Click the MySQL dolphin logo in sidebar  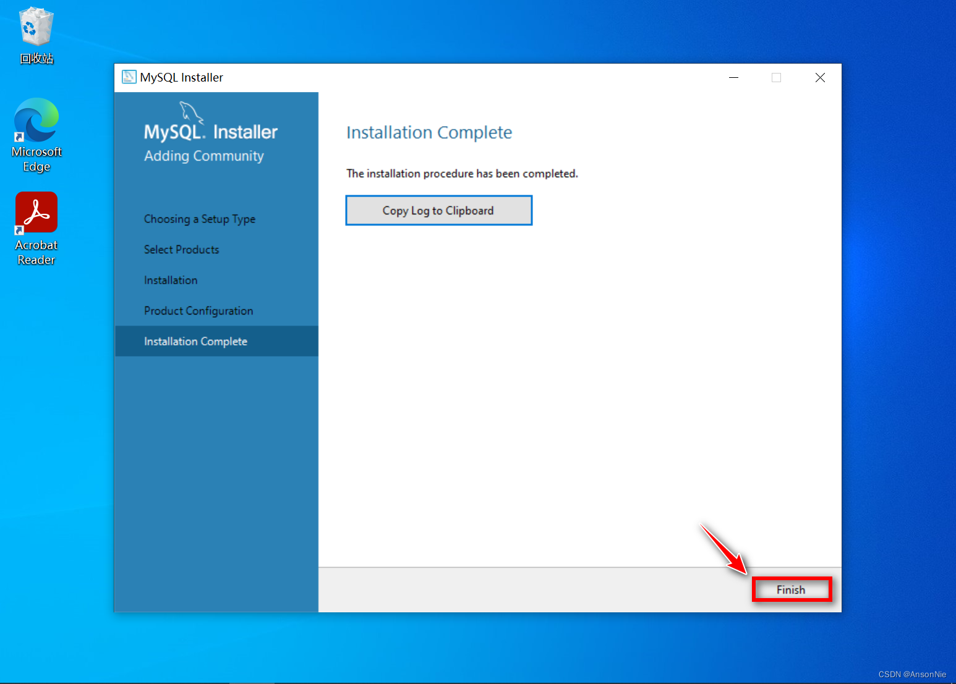[191, 112]
